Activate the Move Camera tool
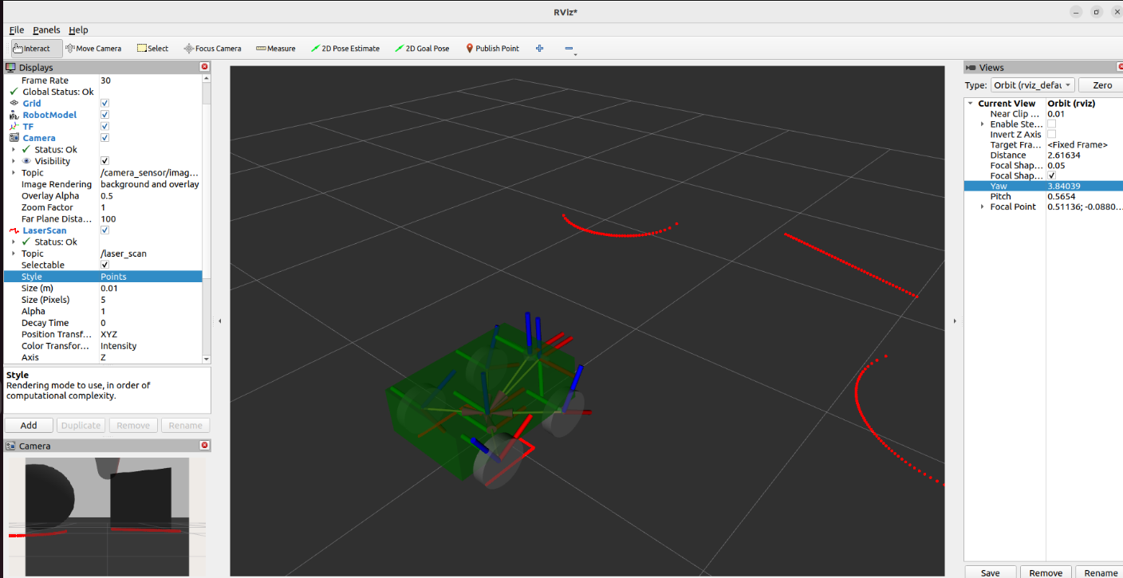Image resolution: width=1123 pixels, height=578 pixels. 93,49
